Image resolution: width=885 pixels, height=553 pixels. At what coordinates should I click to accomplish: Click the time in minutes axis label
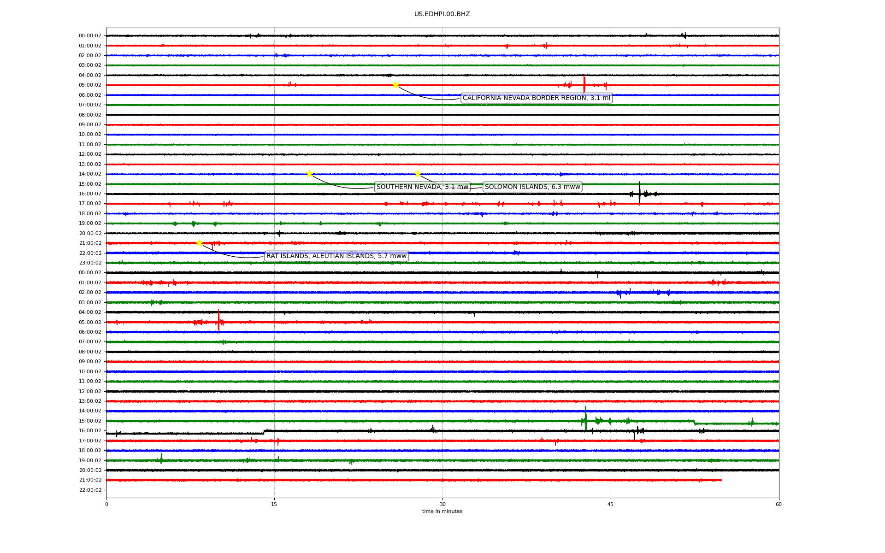pos(442,512)
